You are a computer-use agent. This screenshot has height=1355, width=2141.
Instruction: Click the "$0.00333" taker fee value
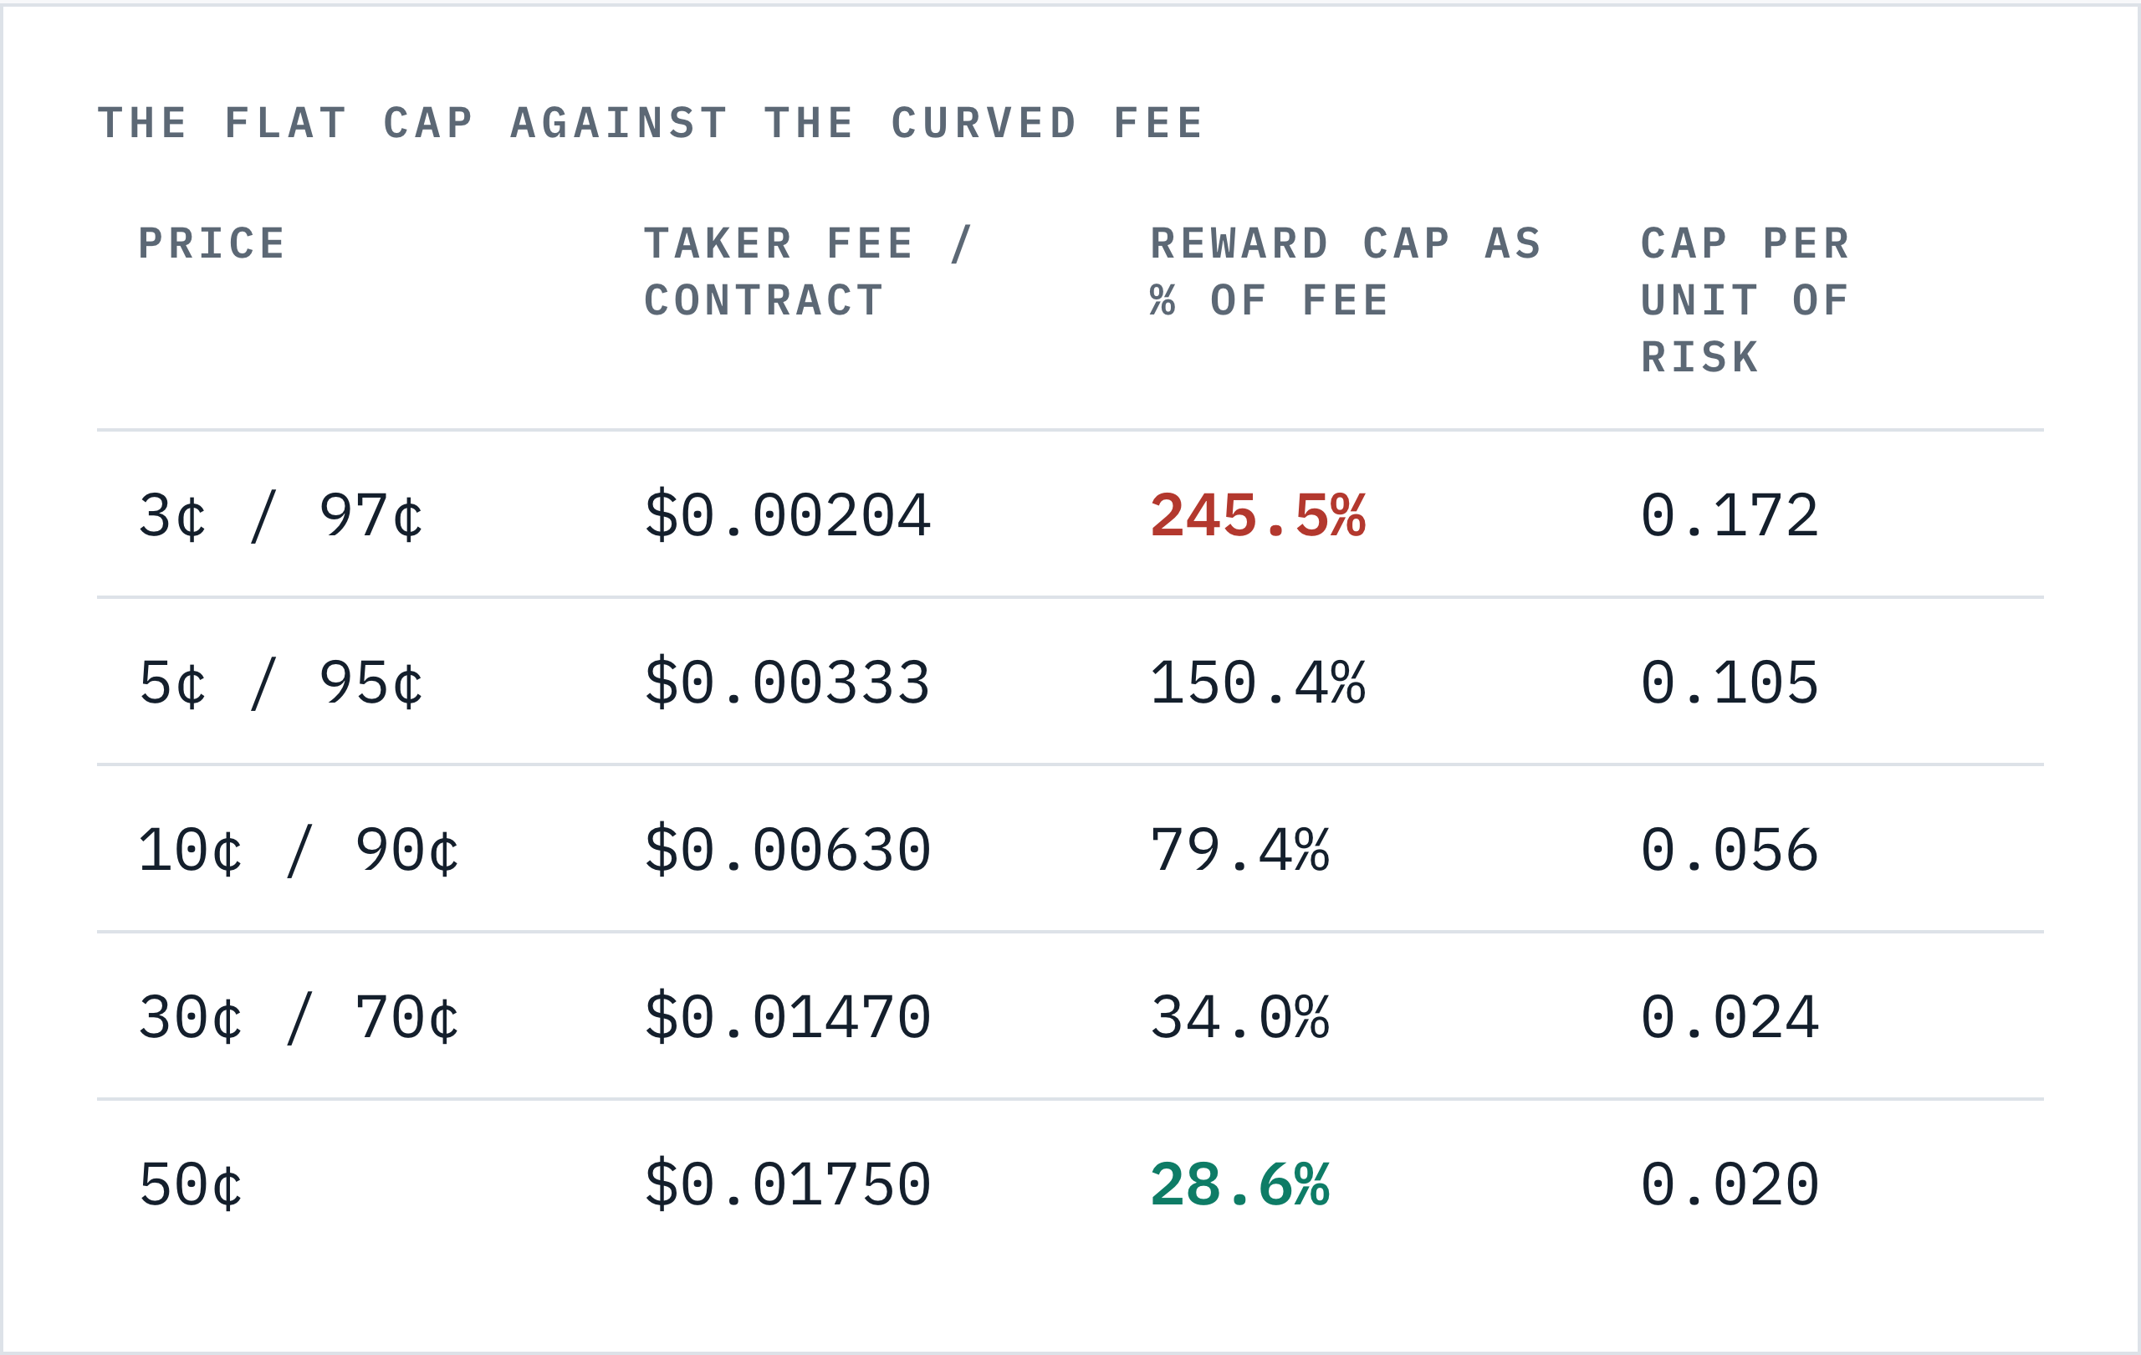click(x=788, y=683)
